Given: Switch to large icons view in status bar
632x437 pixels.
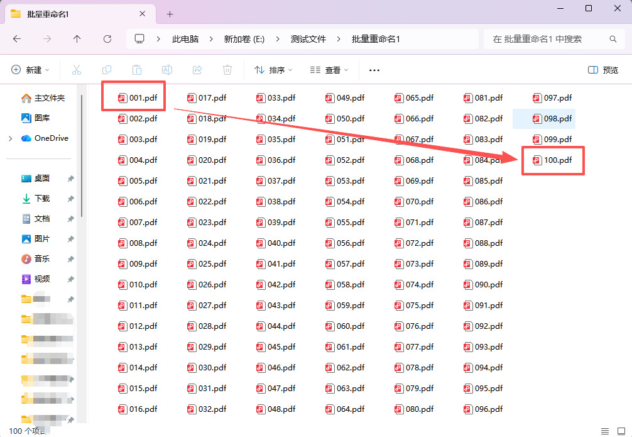Looking at the screenshot, I should [621, 431].
